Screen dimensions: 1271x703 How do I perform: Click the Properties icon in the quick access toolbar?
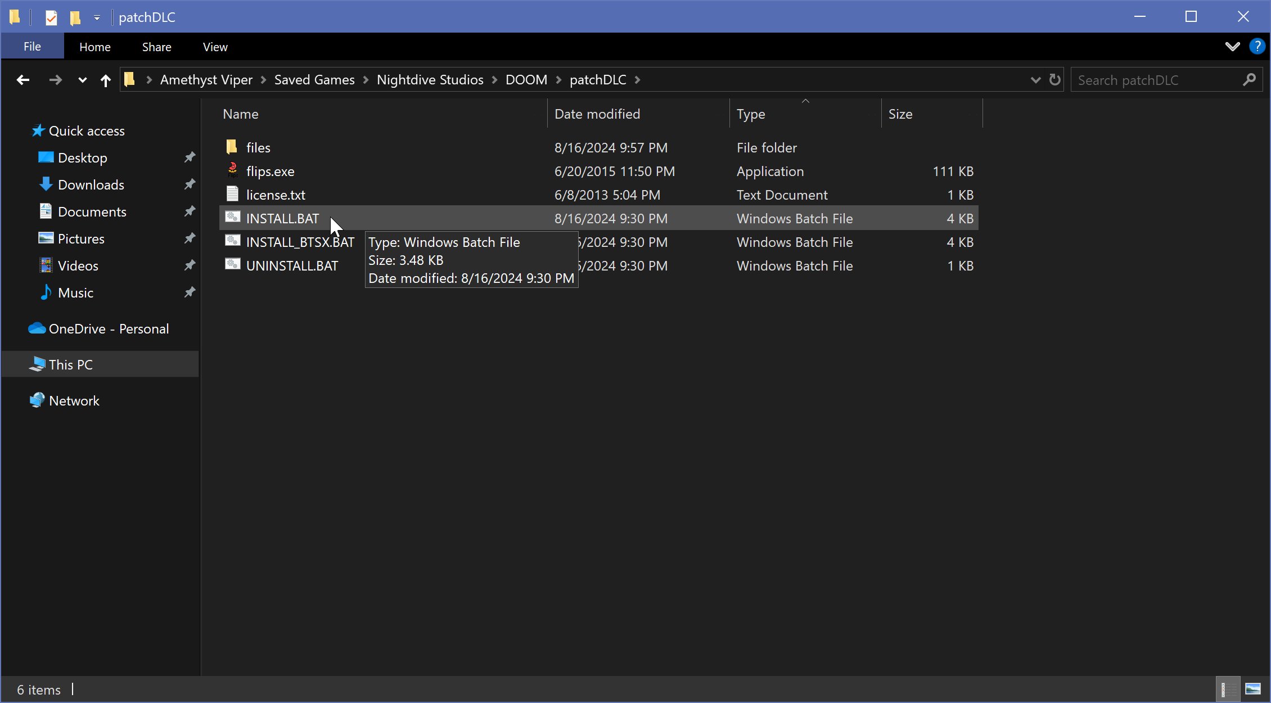(x=51, y=17)
